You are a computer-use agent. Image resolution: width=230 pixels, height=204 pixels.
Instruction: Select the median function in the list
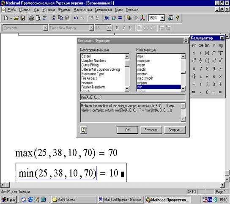pos(142,74)
